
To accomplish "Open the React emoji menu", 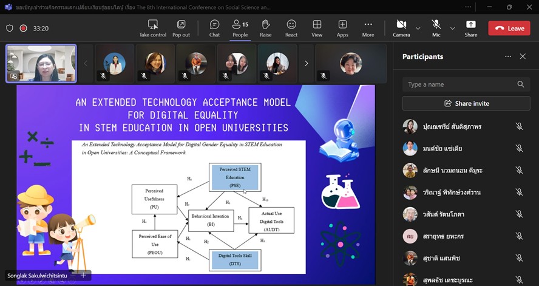I will pyautogui.click(x=291, y=28).
